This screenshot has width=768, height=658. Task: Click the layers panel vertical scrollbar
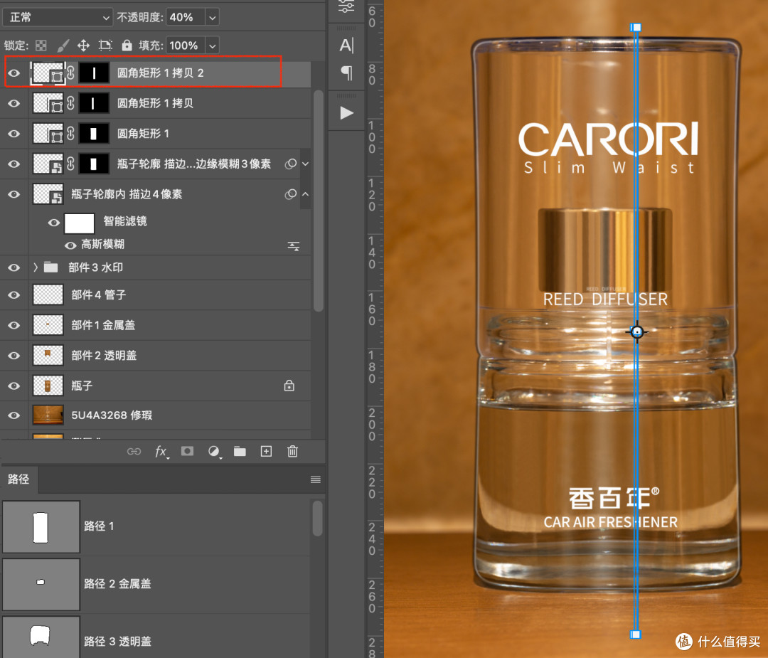318,201
